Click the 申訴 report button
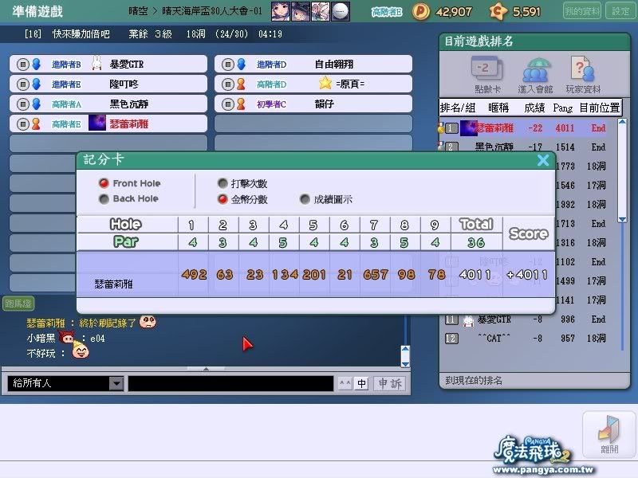This screenshot has height=478, width=638. tap(389, 383)
